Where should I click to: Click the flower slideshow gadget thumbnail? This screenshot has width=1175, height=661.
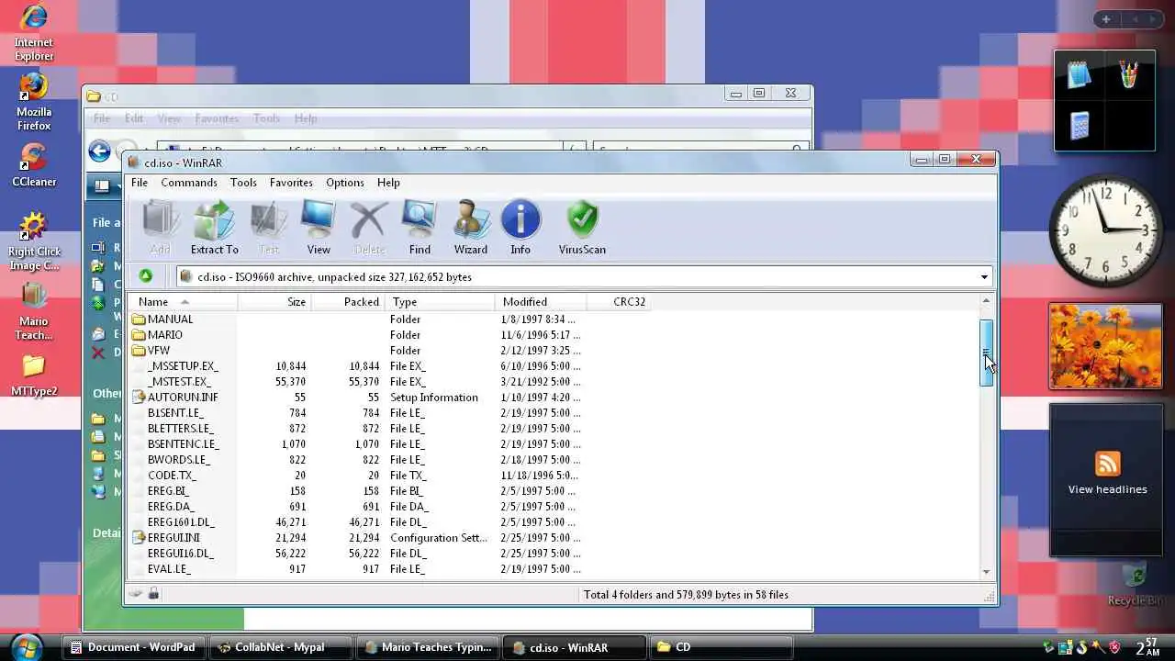[x=1105, y=346]
